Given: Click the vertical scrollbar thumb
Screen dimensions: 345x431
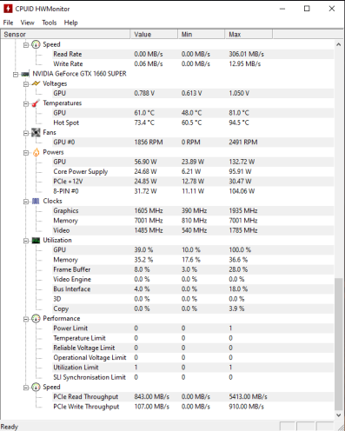Looking at the screenshot, I should 338,344.
